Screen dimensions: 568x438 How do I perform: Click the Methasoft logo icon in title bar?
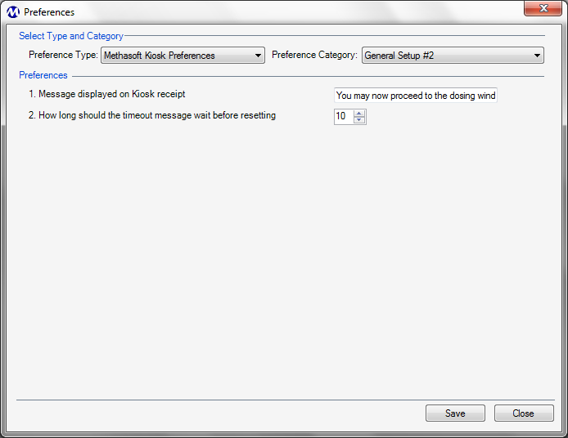[12, 12]
